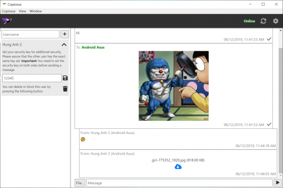Open settings with the gear icon
Viewport: 283px width, 188px height.
click(275, 21)
